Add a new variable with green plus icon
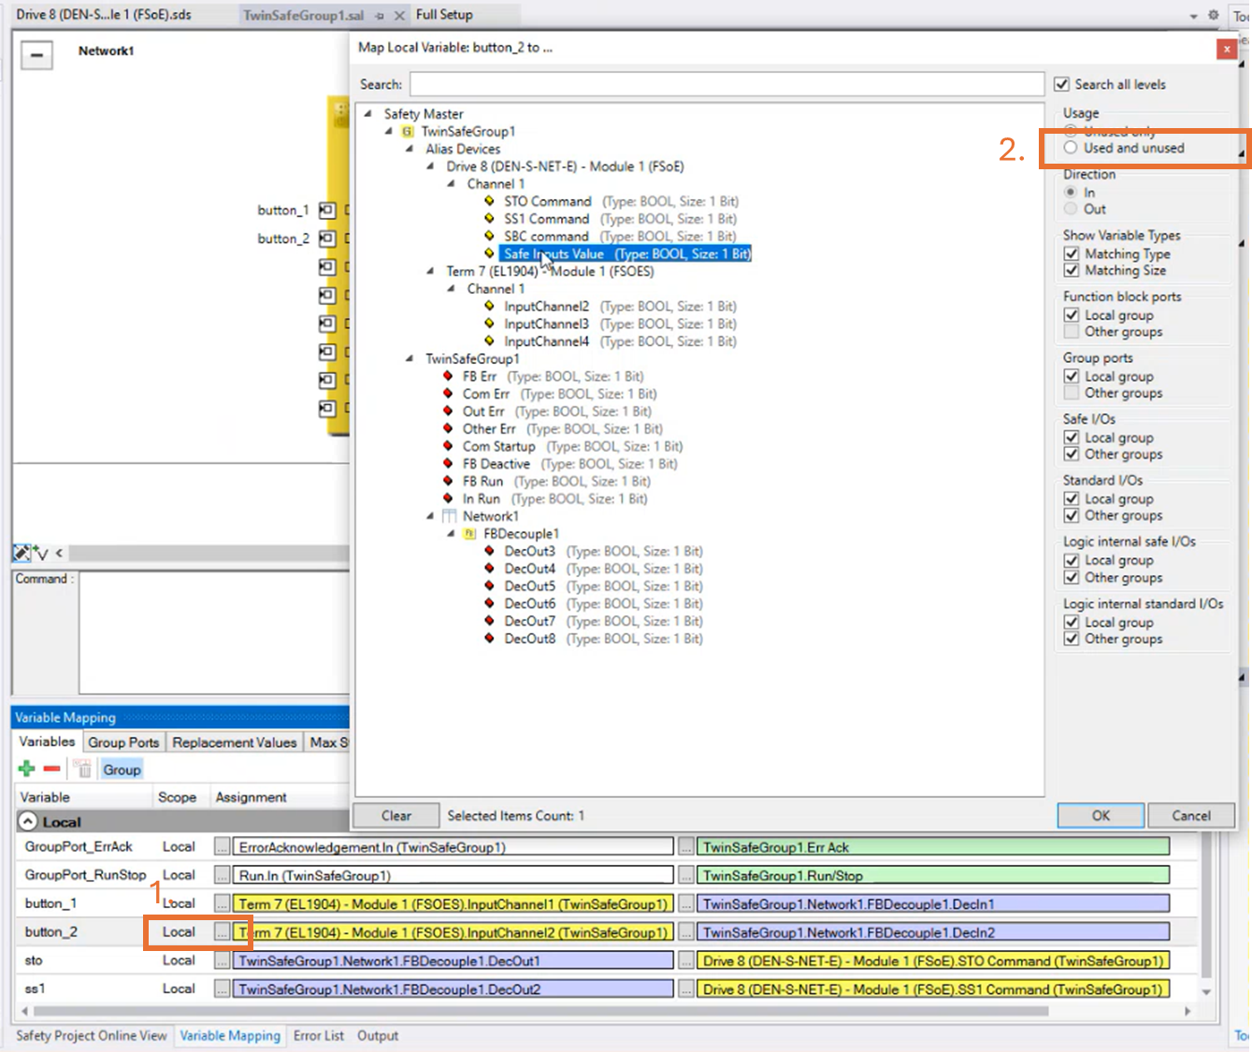Viewport: 1252px width, 1052px height. click(24, 768)
